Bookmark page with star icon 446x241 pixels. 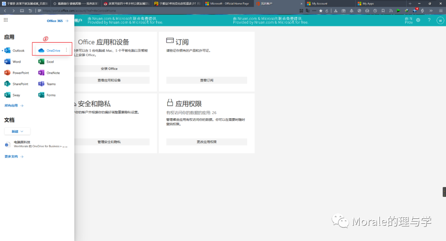coord(321,11)
